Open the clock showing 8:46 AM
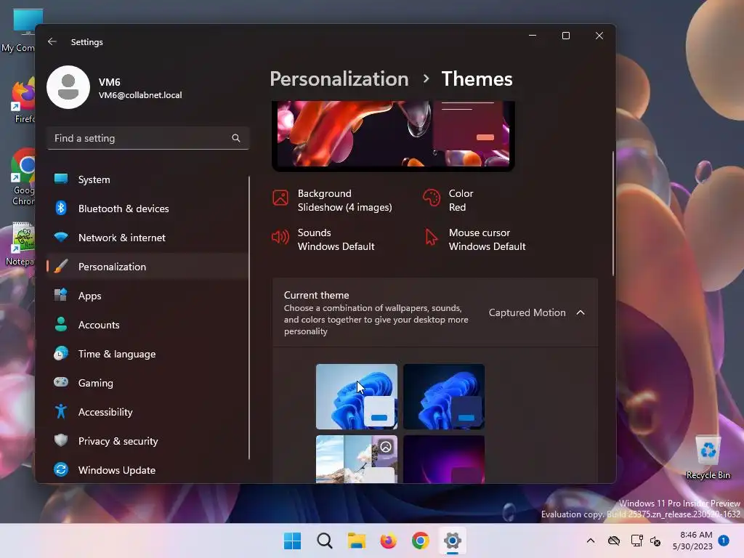 pos(692,541)
